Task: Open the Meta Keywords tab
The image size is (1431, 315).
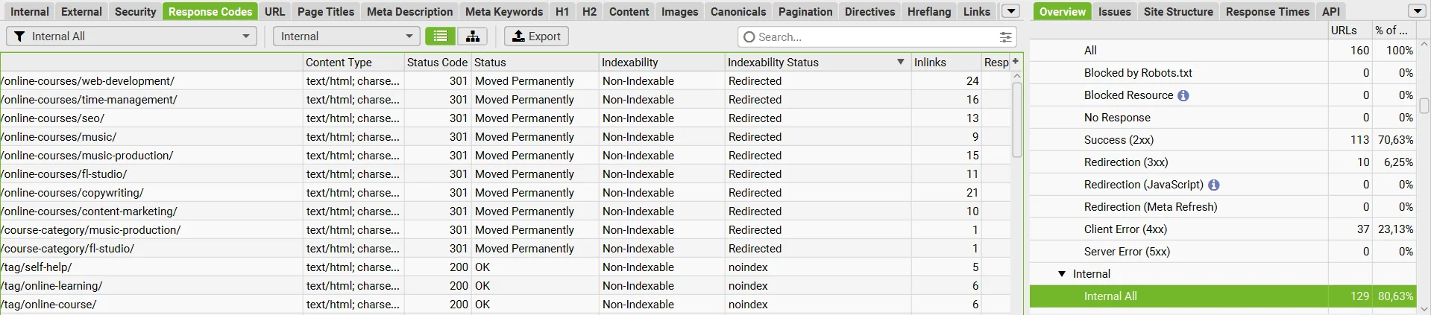Action: coord(504,11)
